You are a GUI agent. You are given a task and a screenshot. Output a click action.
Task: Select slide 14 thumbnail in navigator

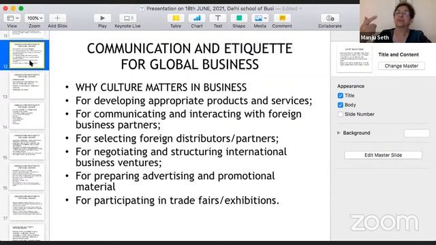(27, 116)
